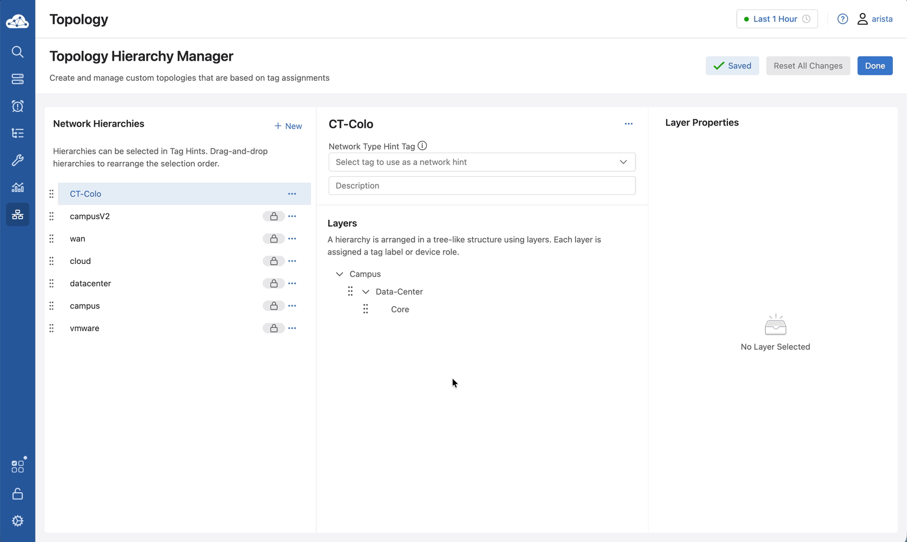This screenshot has height=542, width=907.
Task: Open the wrench provisioning sidebar icon
Action: click(x=18, y=160)
